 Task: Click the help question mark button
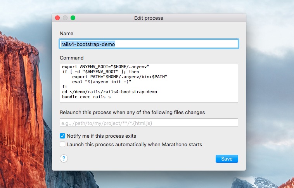(x=64, y=158)
